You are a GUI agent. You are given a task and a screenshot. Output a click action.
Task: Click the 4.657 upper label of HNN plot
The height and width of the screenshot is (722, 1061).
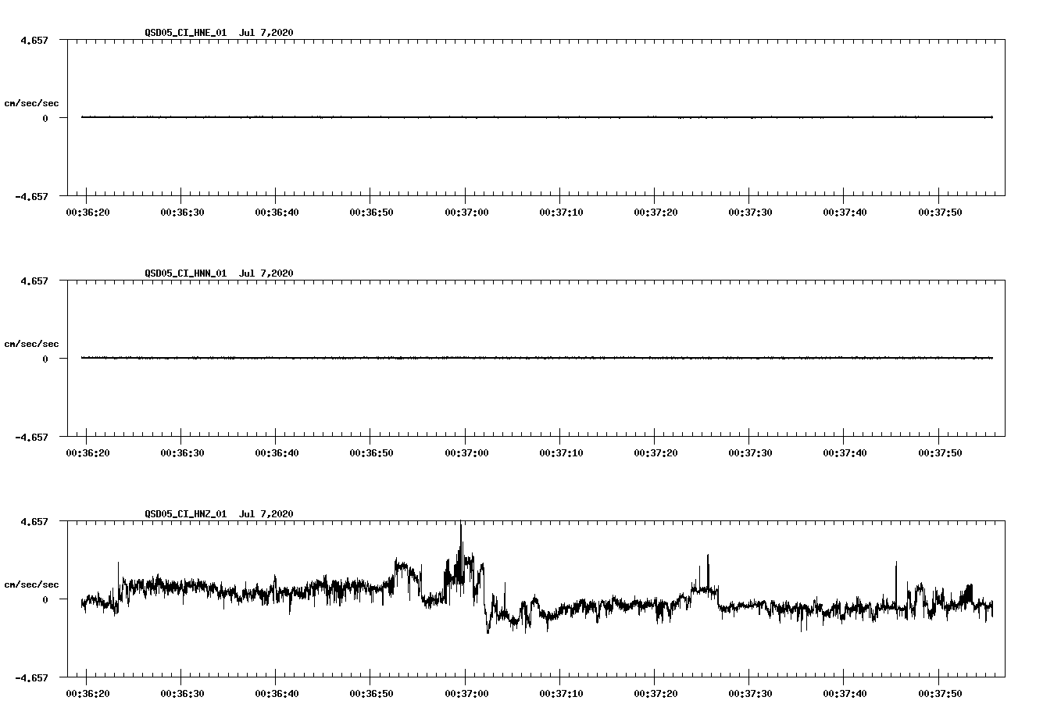[x=34, y=281]
